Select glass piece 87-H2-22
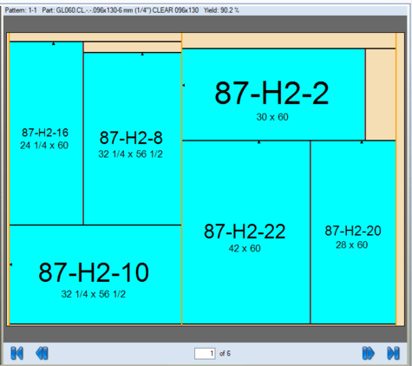Image resolution: width=412 pixels, height=366 pixels. click(x=246, y=232)
